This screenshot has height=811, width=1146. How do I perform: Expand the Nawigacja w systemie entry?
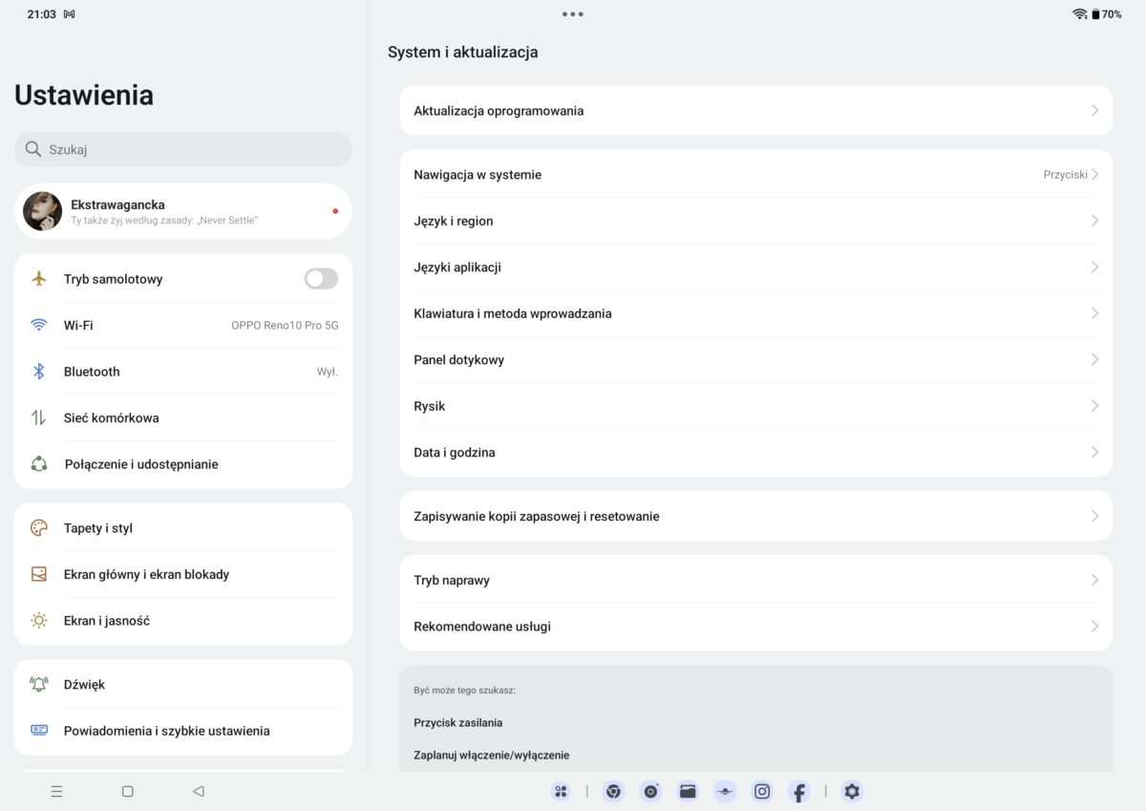click(755, 174)
